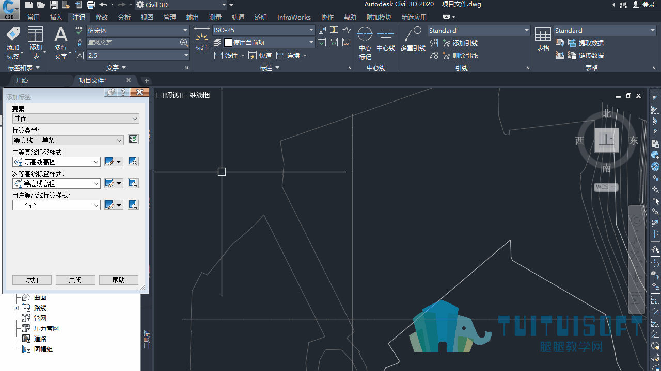Image resolution: width=661 pixels, height=371 pixels.
Task: Click the 帮助 button in the dialog
Action: [x=119, y=280]
